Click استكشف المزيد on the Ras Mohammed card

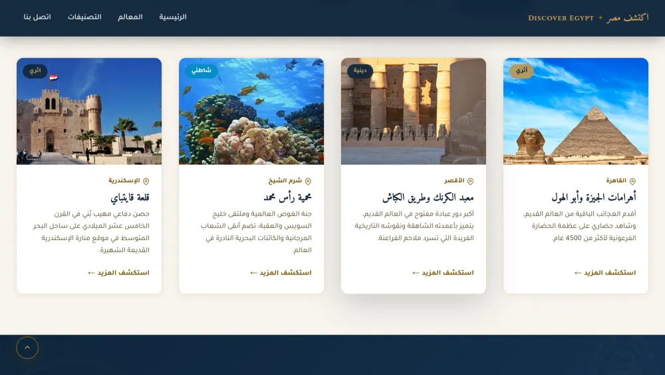coord(281,273)
